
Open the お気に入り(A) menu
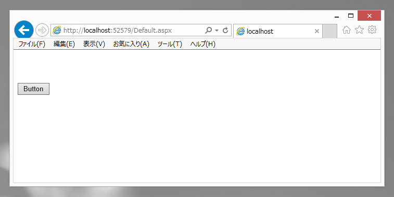[131, 44]
